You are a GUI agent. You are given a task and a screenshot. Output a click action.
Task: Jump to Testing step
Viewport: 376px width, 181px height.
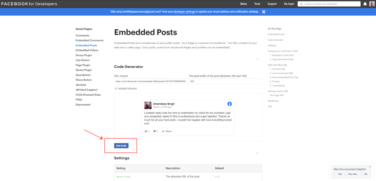click(275, 81)
